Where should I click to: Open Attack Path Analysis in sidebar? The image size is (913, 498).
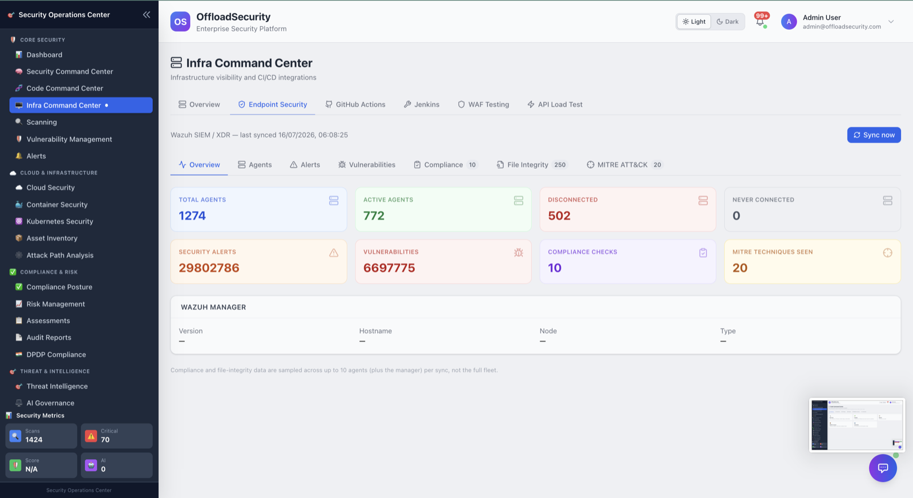click(80, 255)
